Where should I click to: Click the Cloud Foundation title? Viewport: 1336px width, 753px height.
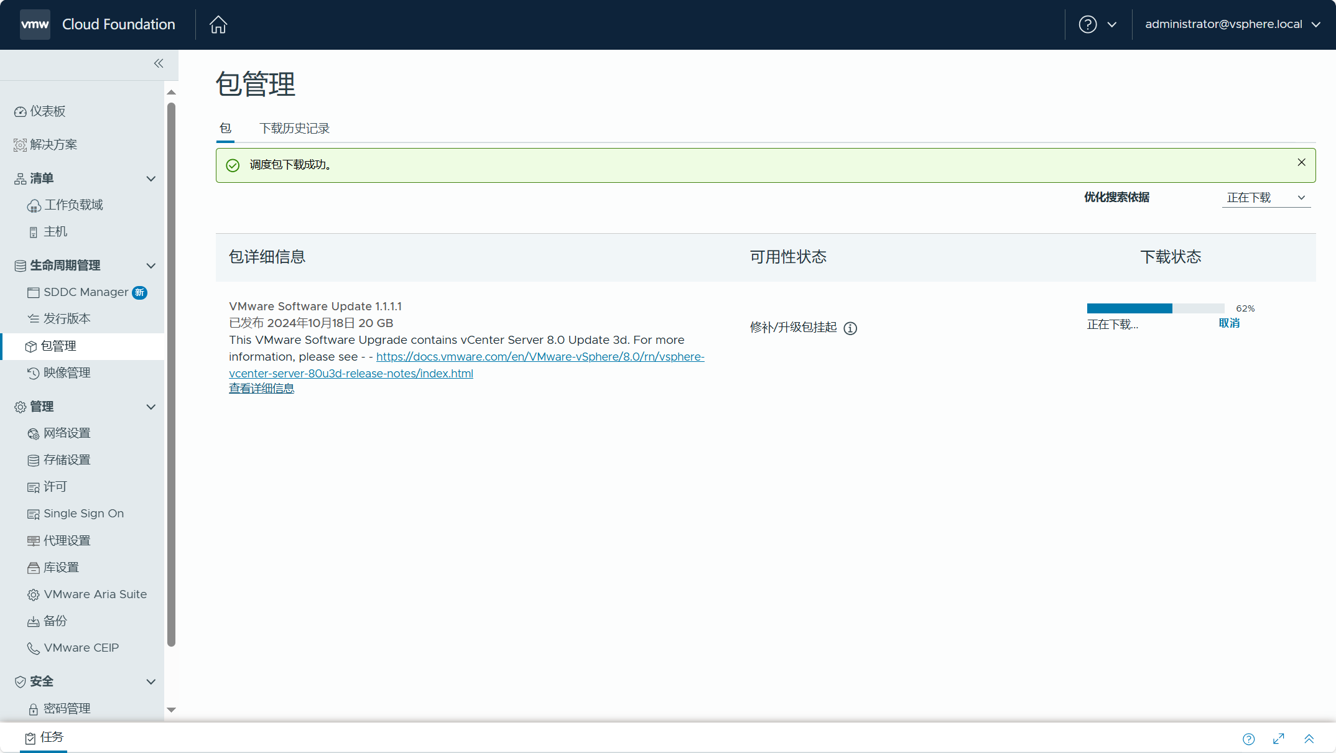pos(118,24)
